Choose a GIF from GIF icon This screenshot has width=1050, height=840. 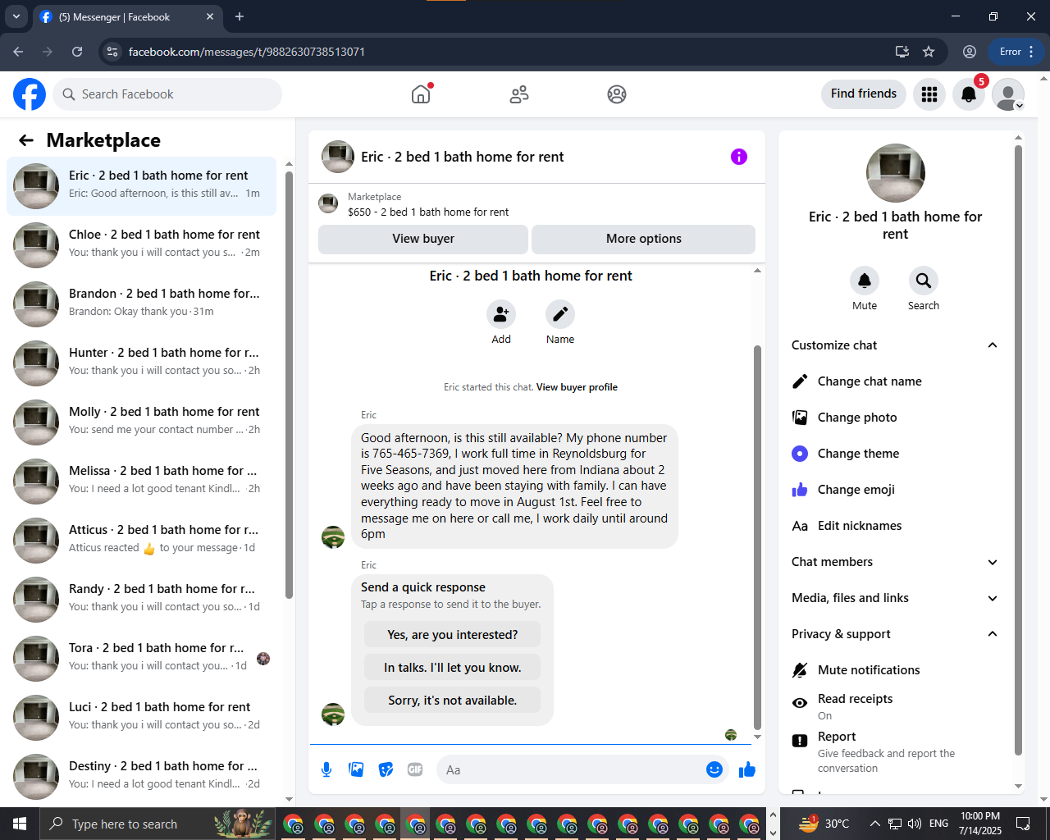tap(415, 769)
